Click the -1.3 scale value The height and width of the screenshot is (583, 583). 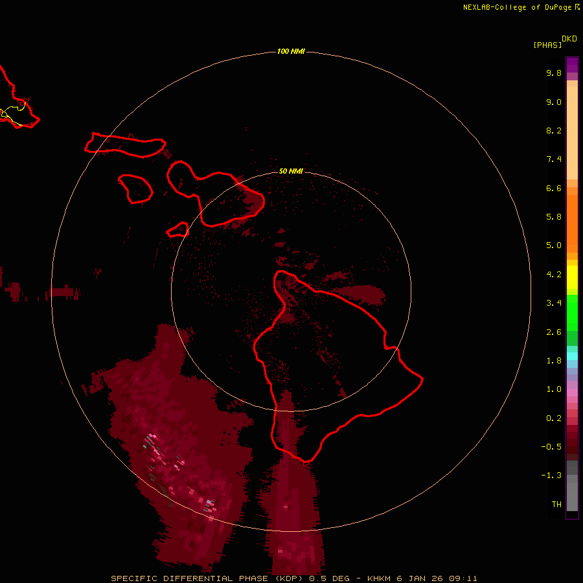551,475
